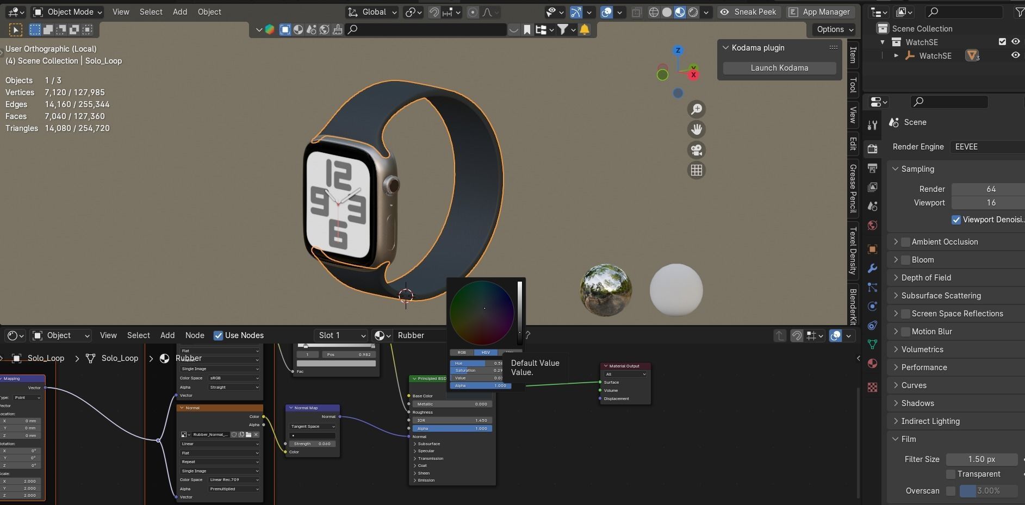The height and width of the screenshot is (505, 1025).
Task: Click Launch Kodama button
Action: [779, 68]
